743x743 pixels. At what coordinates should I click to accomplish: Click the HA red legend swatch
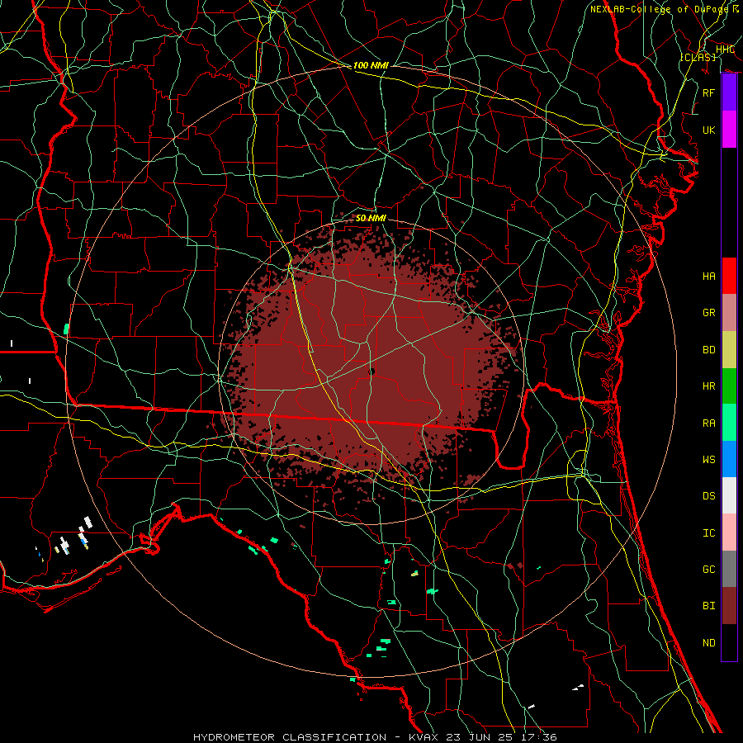point(729,276)
